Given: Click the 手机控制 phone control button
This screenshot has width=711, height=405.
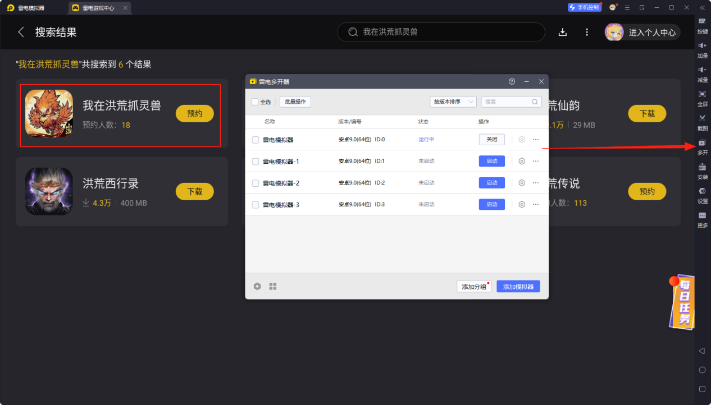Looking at the screenshot, I should tap(585, 7).
